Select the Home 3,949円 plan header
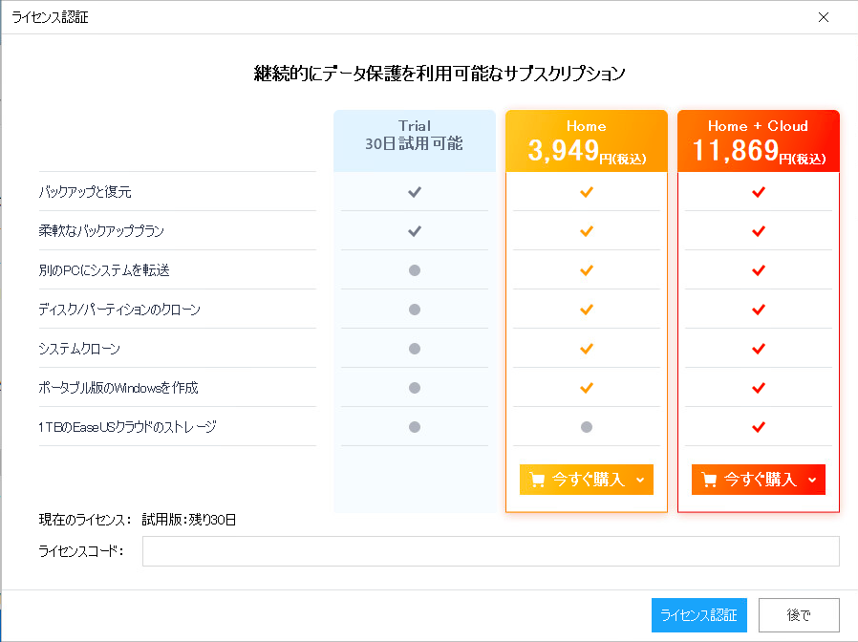The image size is (858, 642). (x=586, y=141)
